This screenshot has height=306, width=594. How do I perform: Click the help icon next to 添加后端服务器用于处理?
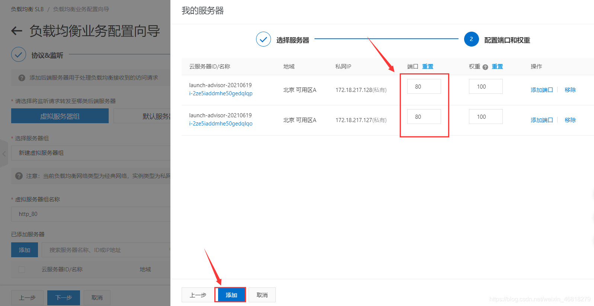tap(22, 78)
